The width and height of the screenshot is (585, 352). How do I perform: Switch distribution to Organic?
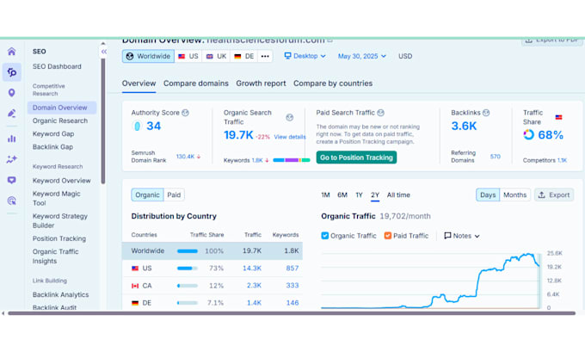click(147, 195)
